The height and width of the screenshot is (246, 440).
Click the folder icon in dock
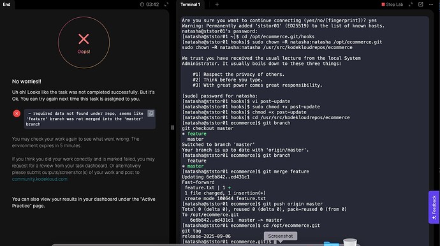[332, 243]
